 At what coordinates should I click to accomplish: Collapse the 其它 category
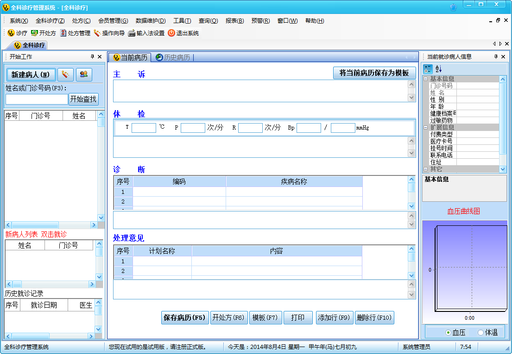[425, 169]
